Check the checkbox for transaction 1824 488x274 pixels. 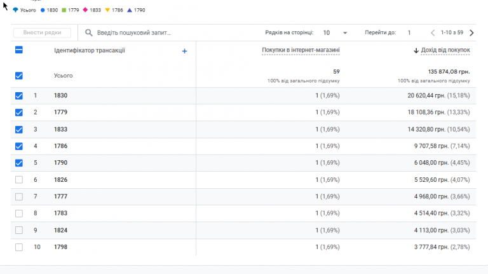point(19,230)
